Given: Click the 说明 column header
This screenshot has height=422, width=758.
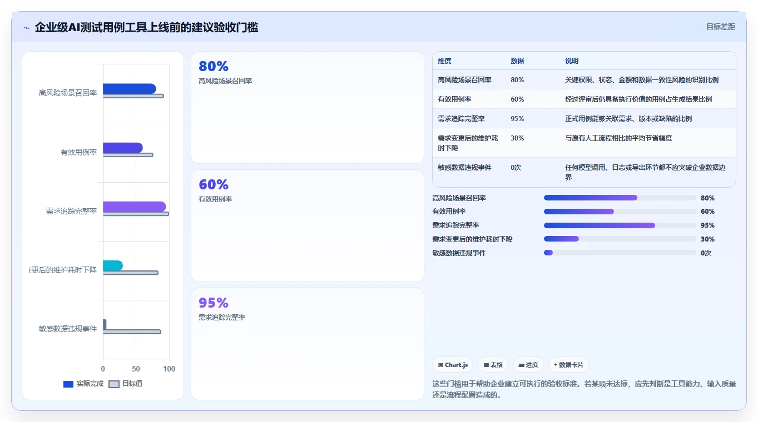Looking at the screenshot, I should [572, 61].
